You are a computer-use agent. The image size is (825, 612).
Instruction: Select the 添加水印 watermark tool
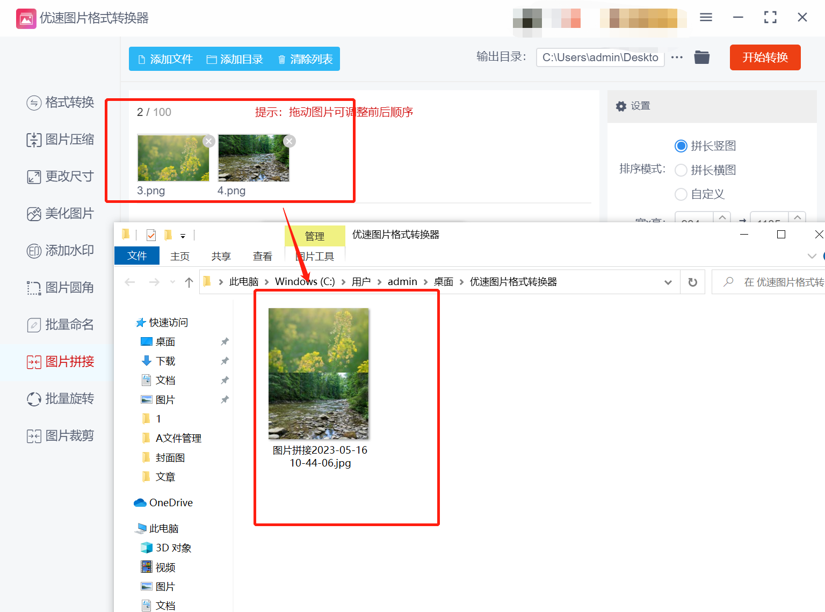point(60,251)
